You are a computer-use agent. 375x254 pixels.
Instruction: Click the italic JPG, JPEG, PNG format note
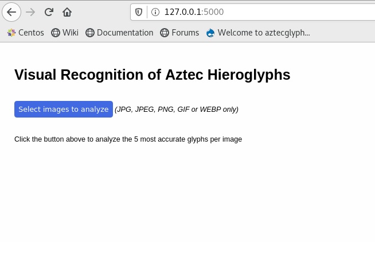tap(177, 110)
